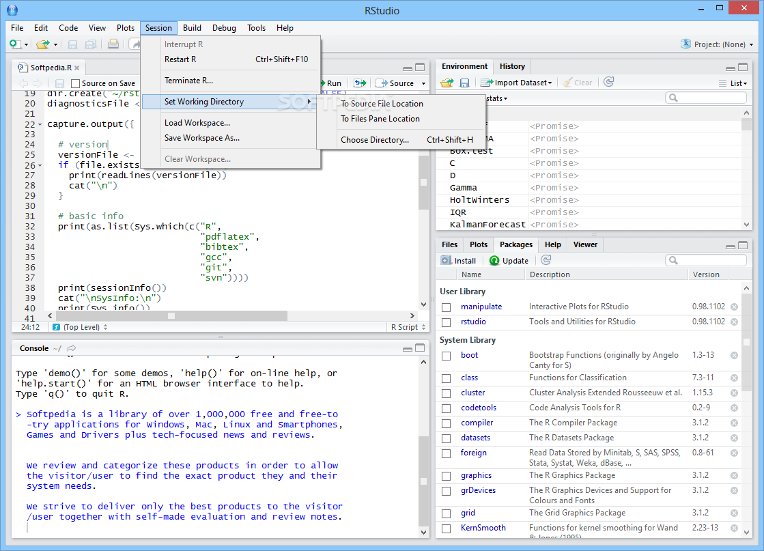Image resolution: width=764 pixels, height=551 pixels.
Task: Click the Packages refresh icon
Action: click(546, 260)
